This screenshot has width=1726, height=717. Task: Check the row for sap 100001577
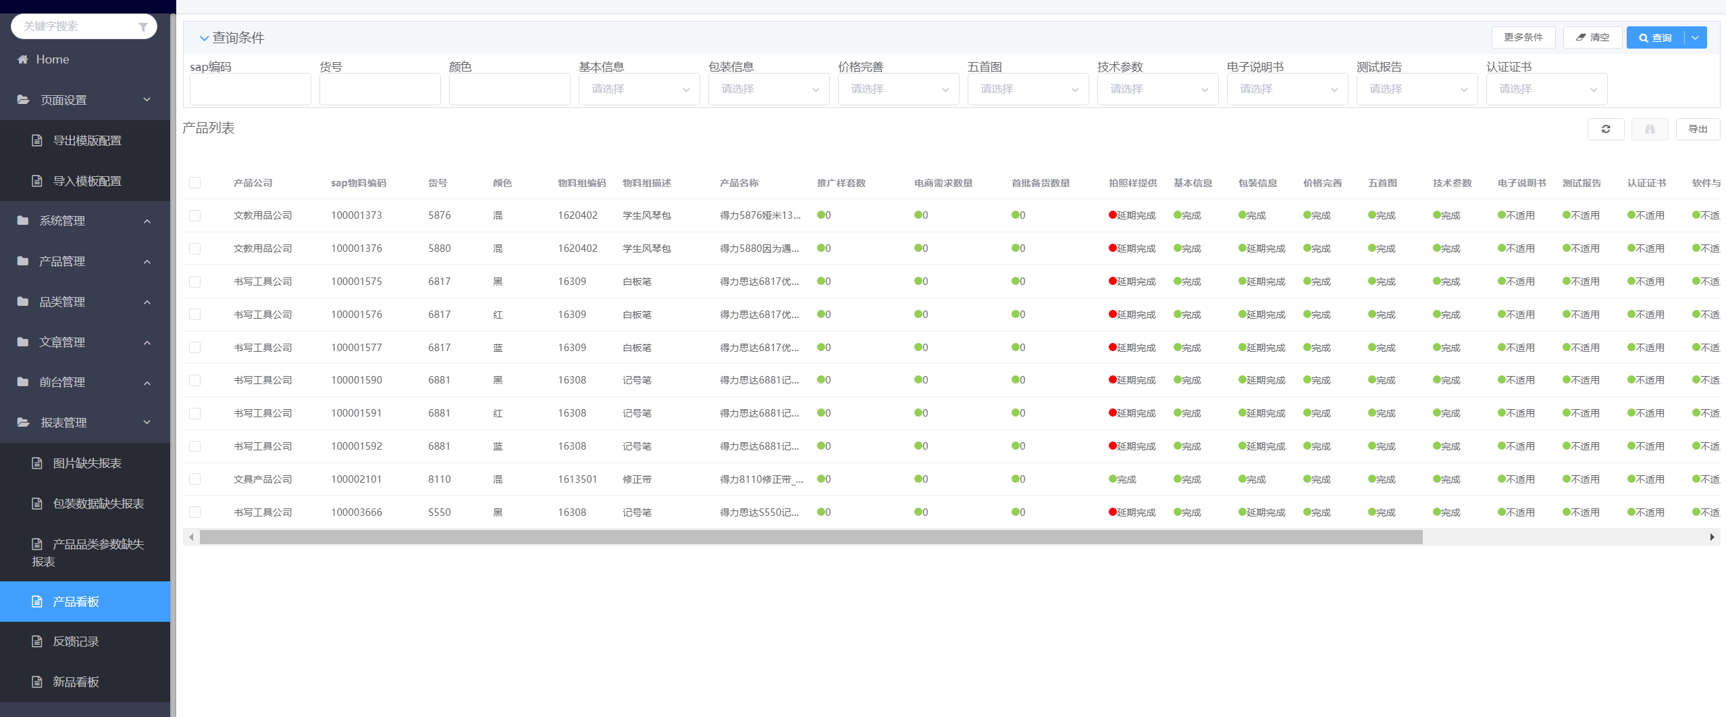tap(195, 348)
